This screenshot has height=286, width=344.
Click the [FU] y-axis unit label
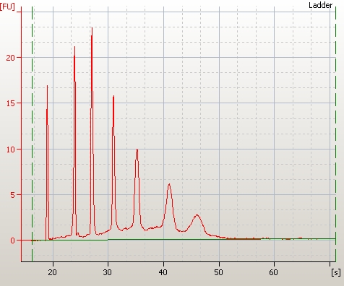pyautogui.click(x=7, y=6)
